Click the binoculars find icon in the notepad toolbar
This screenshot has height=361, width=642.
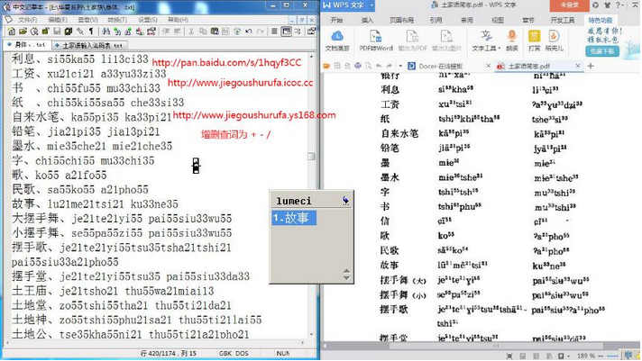coord(106,32)
